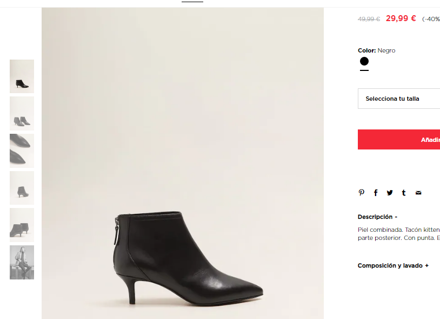
Task: Expand Composición y lavado section
Action: tap(393, 265)
